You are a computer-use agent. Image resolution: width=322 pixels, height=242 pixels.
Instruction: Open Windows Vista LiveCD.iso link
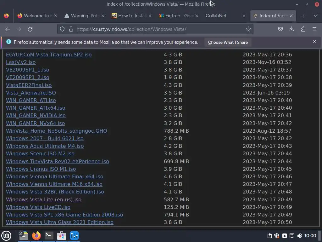pyautogui.click(x=38, y=207)
